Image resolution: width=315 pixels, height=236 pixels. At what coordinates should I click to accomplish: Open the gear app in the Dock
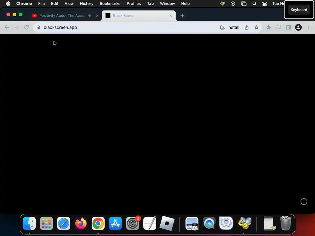coord(226,223)
